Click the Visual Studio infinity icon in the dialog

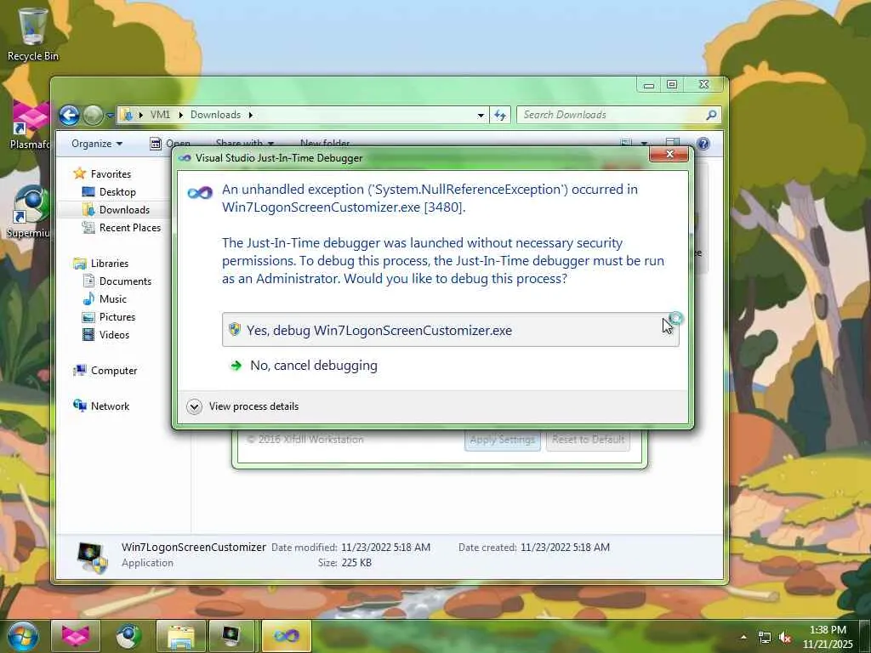(200, 193)
